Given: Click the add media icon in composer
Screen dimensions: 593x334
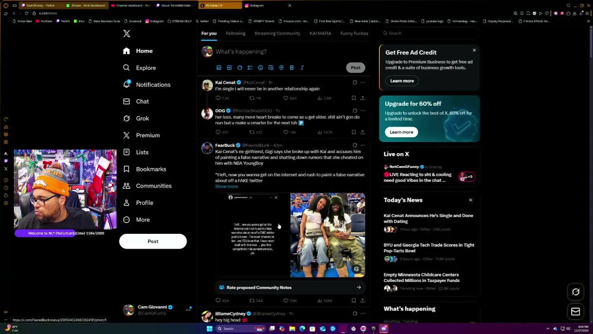Looking at the screenshot, I should (219, 68).
